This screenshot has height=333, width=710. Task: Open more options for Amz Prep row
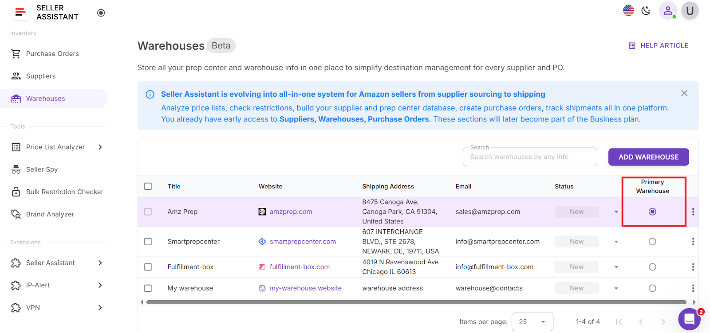coord(693,212)
